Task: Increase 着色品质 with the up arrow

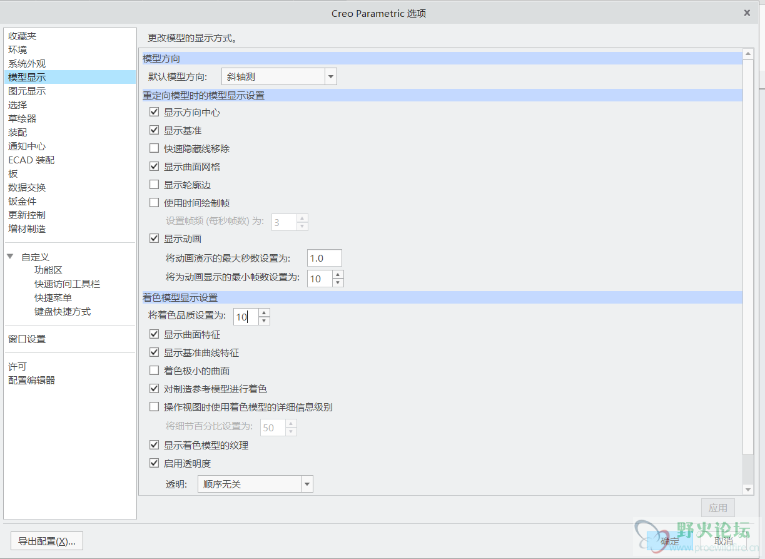Action: click(x=265, y=313)
